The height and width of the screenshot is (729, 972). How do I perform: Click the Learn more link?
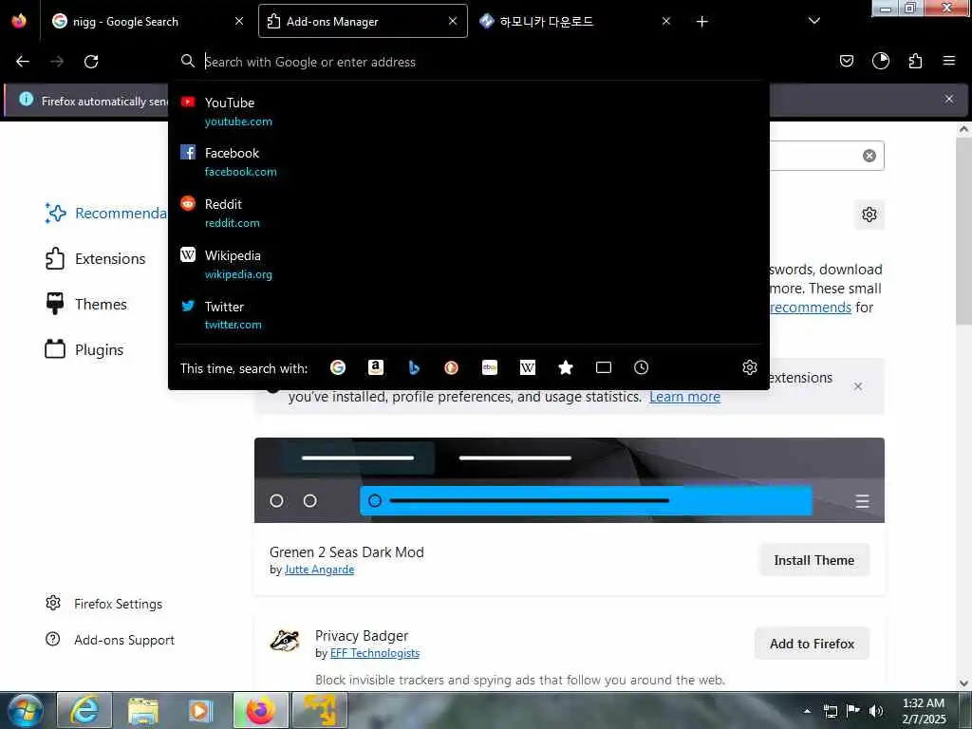pyautogui.click(x=684, y=397)
